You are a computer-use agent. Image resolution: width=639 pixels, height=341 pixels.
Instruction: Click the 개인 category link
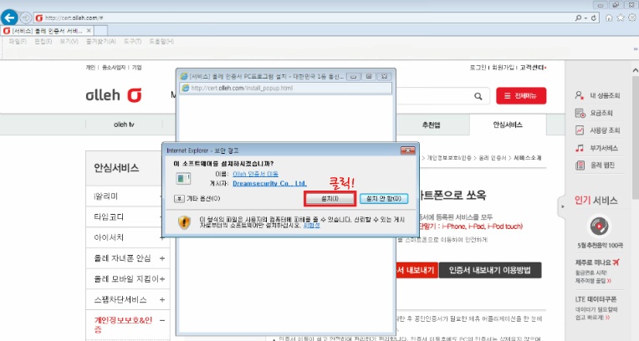tap(90, 68)
